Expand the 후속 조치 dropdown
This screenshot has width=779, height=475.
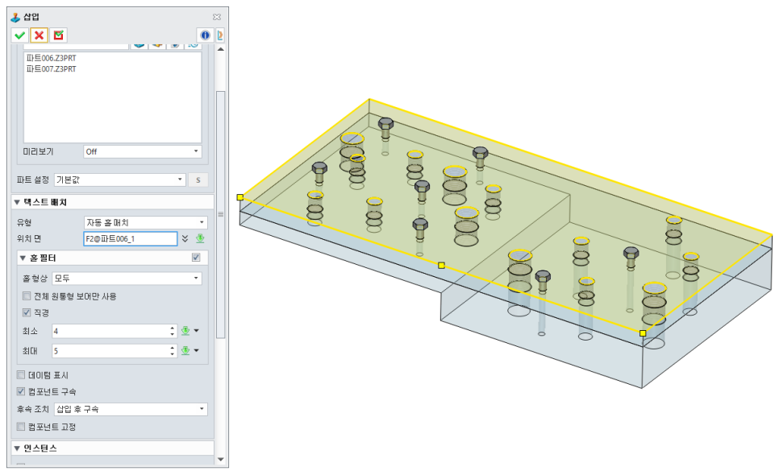(x=129, y=409)
